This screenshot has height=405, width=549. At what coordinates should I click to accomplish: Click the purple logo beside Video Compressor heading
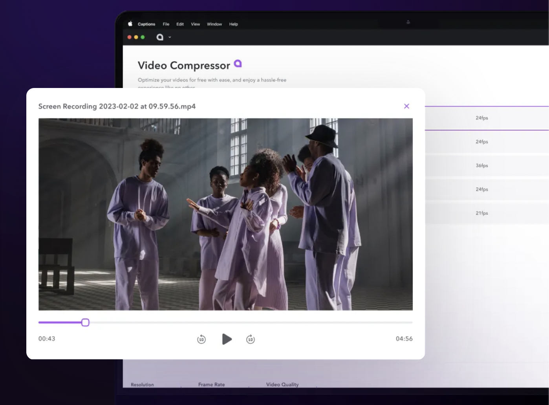pyautogui.click(x=237, y=63)
